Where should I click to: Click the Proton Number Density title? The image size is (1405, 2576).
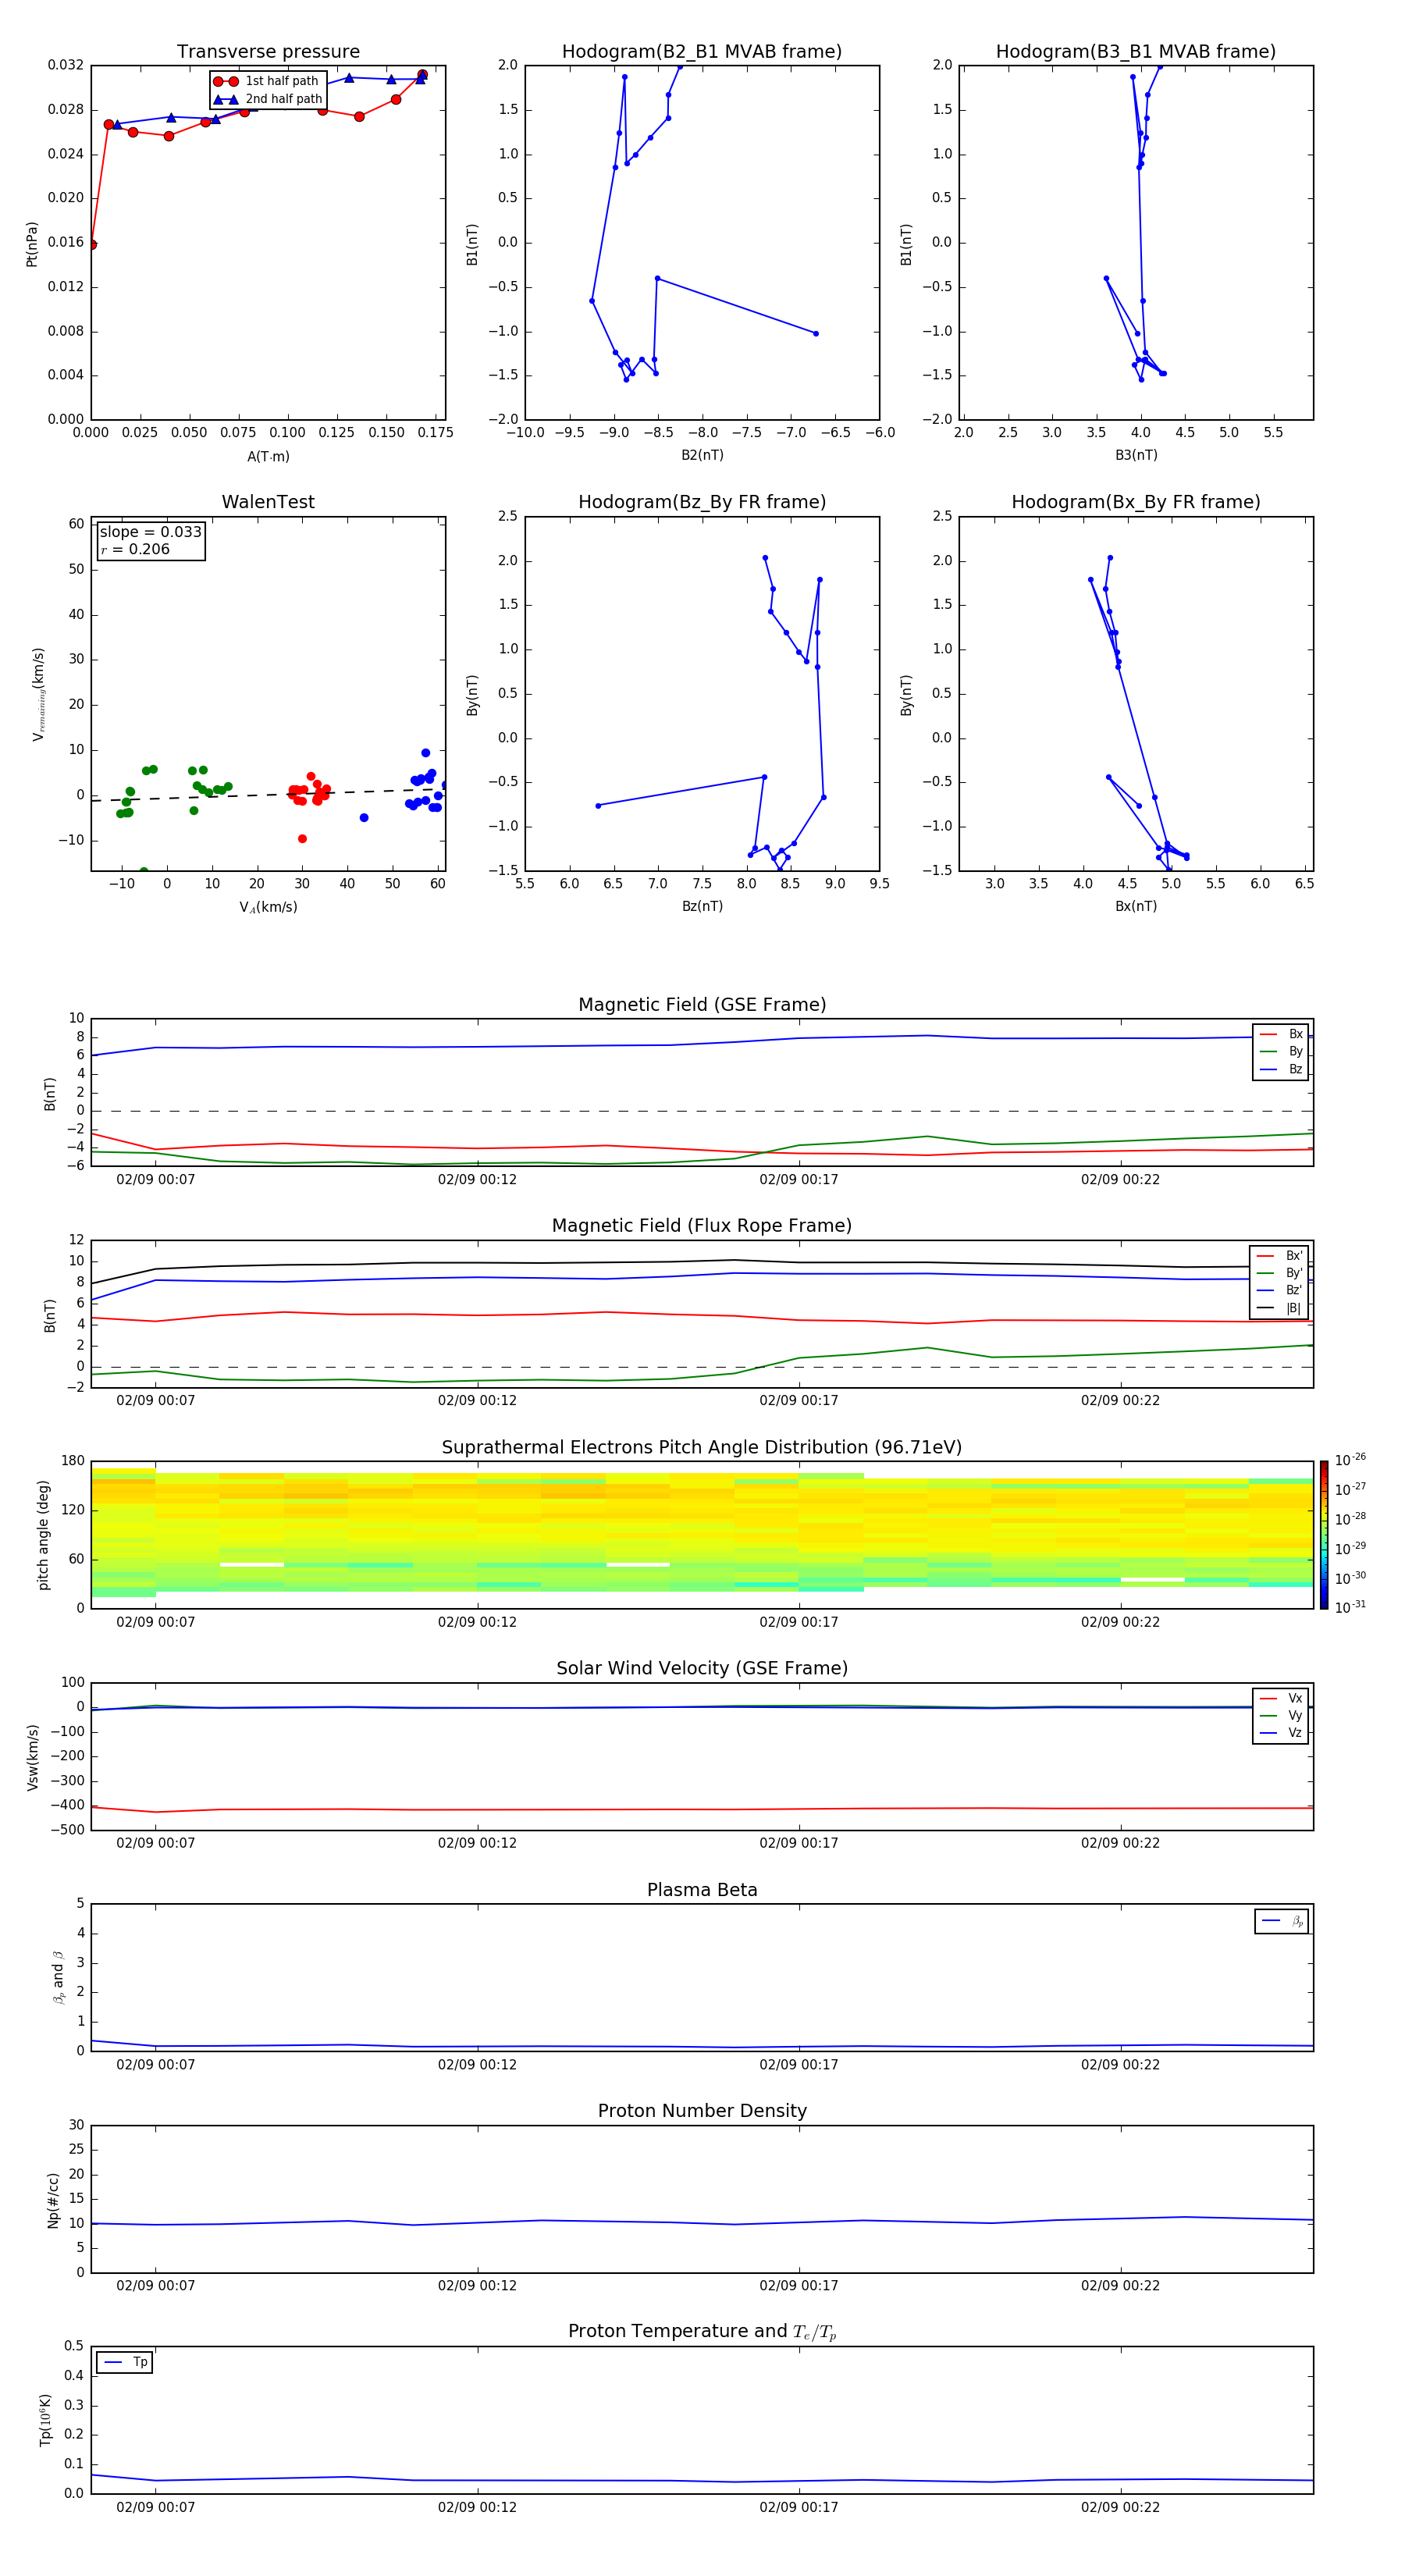[x=702, y=2111]
